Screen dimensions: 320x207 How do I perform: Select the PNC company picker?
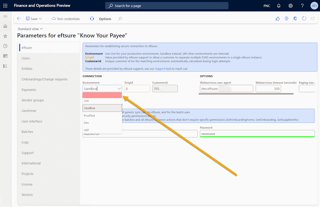(267, 6)
